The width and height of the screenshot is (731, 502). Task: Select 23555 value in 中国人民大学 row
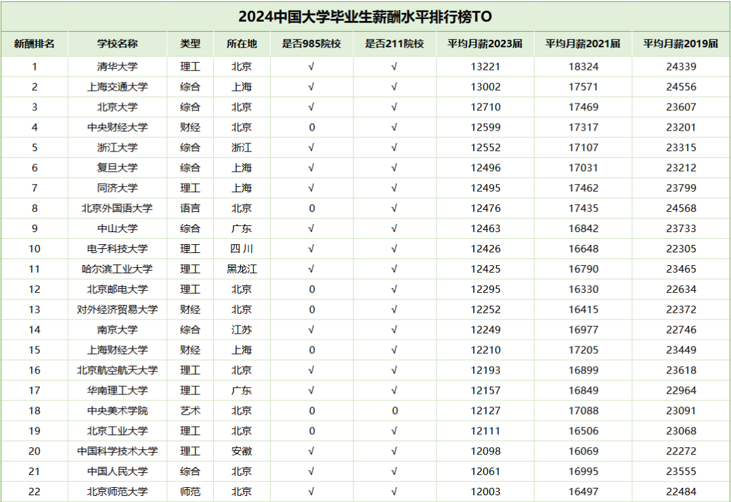[681, 472]
